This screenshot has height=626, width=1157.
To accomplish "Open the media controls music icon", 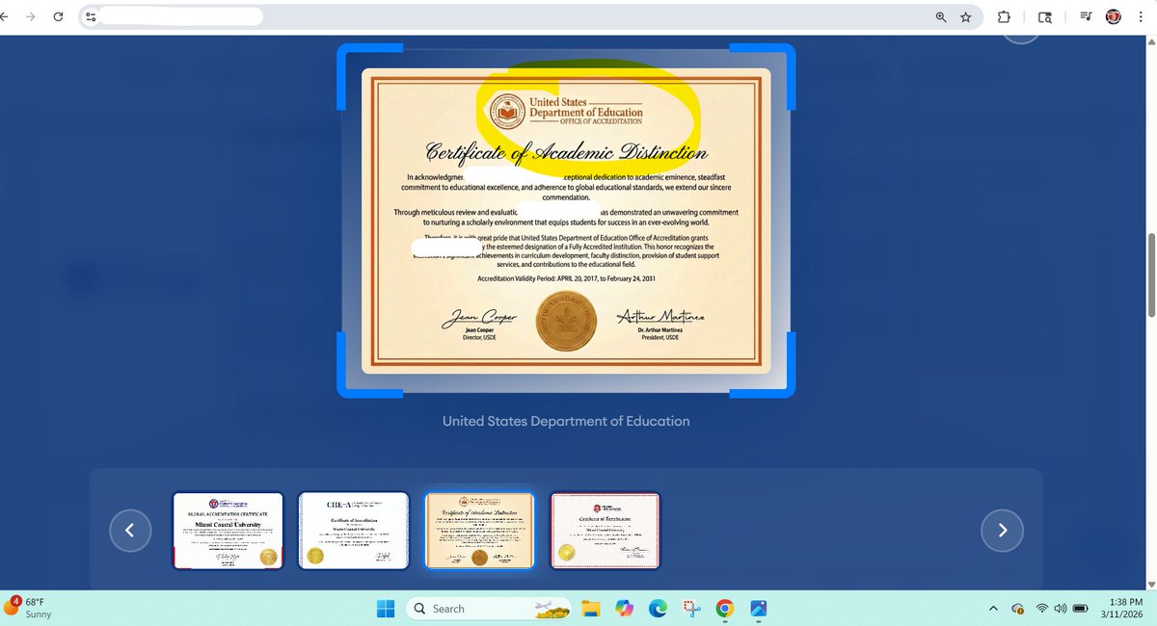I will (x=1087, y=16).
